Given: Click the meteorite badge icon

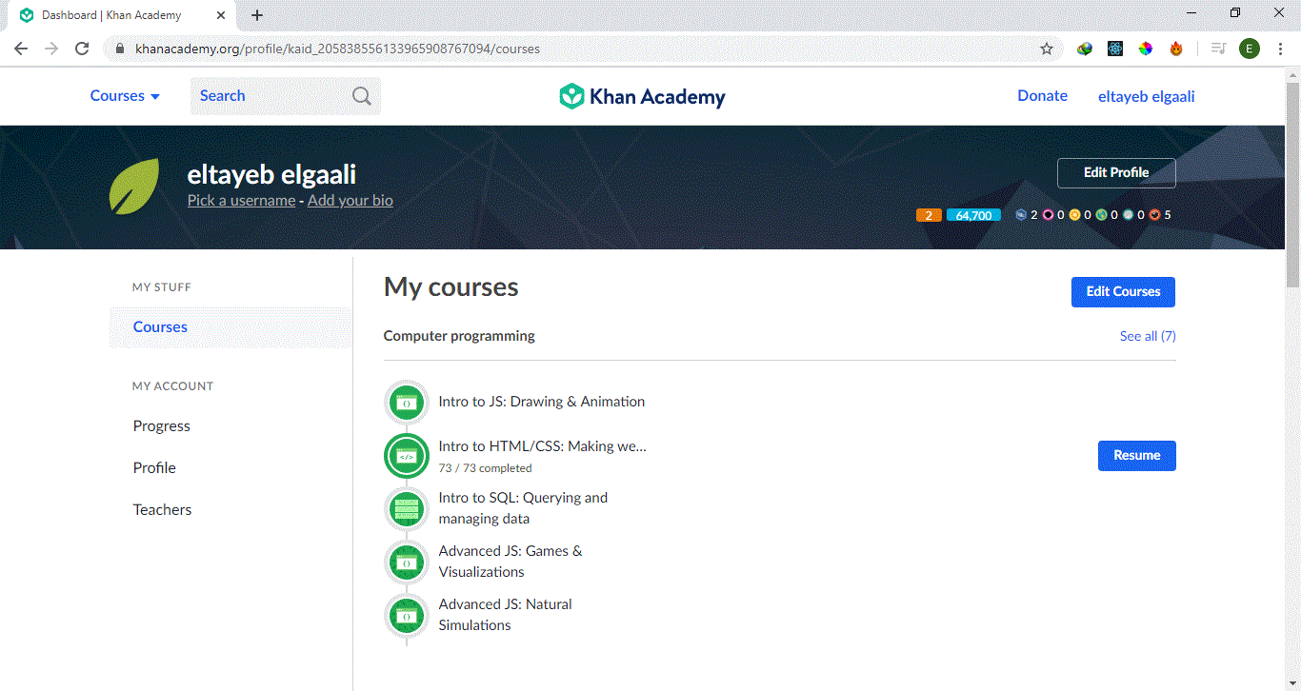Looking at the screenshot, I should [1021, 215].
